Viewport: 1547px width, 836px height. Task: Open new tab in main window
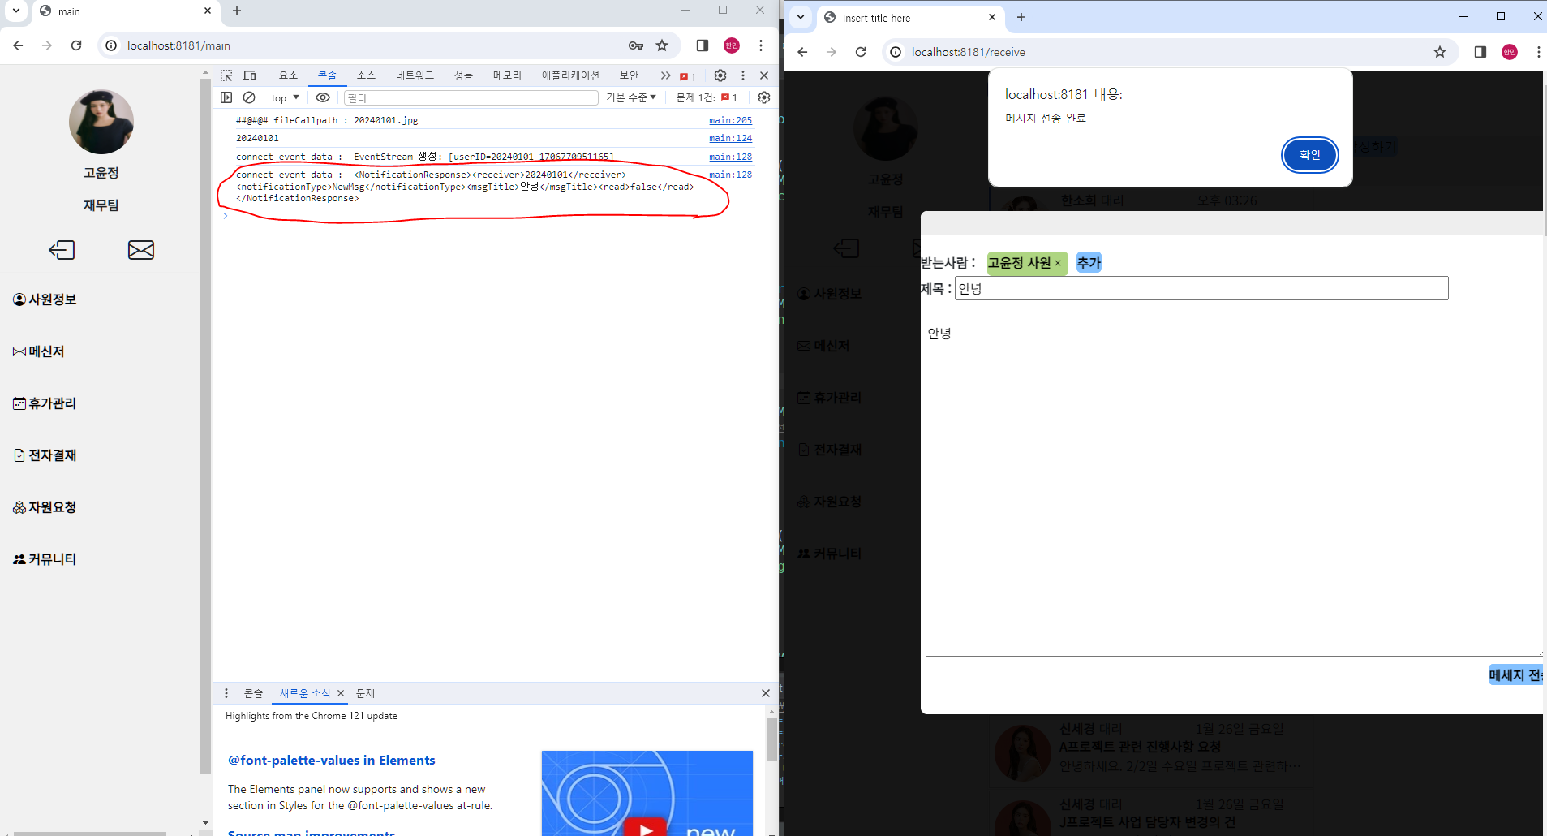pyautogui.click(x=237, y=11)
